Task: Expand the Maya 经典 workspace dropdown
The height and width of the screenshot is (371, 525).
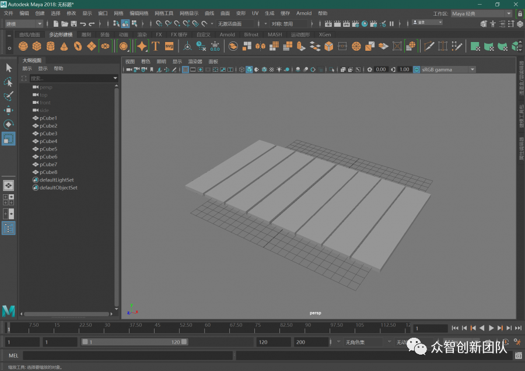Action: [482, 13]
